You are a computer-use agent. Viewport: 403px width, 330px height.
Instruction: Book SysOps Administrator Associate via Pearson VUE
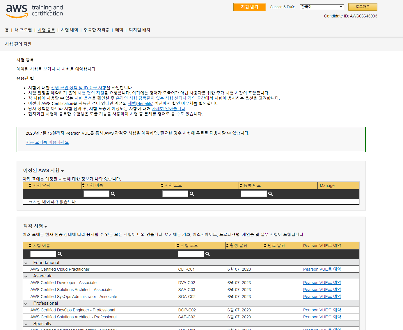point(322,297)
